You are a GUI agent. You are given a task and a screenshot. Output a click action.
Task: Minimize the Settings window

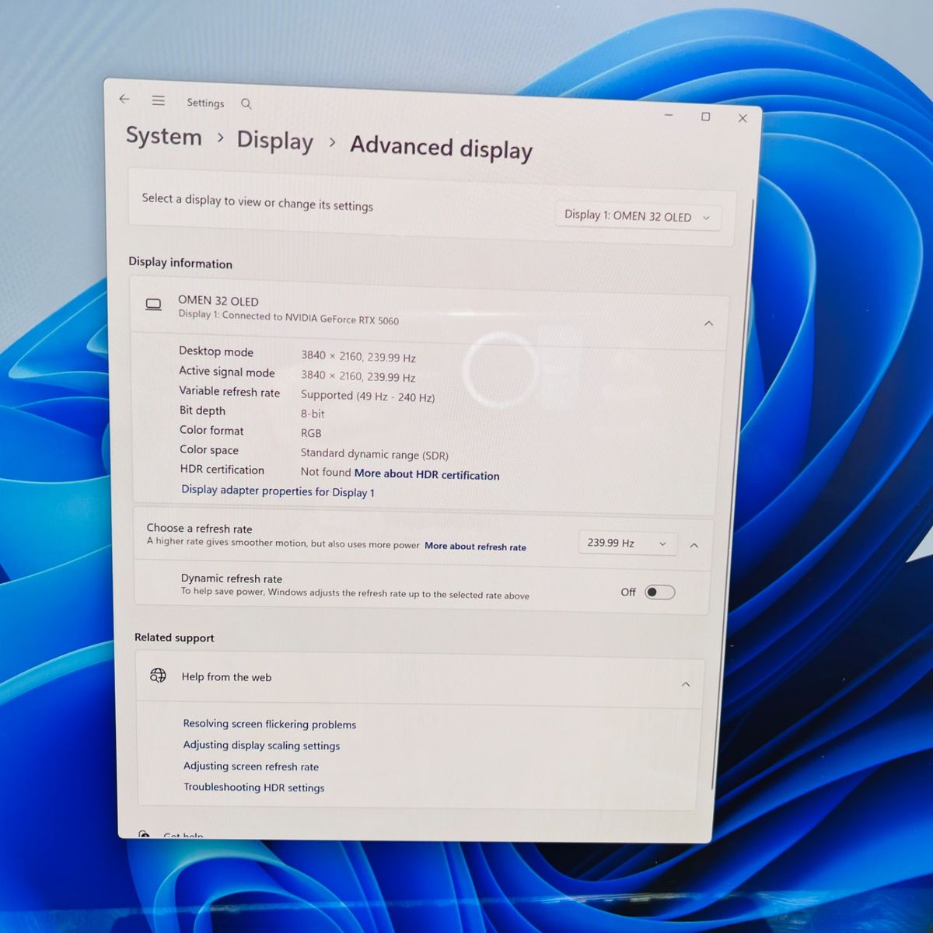point(669,115)
